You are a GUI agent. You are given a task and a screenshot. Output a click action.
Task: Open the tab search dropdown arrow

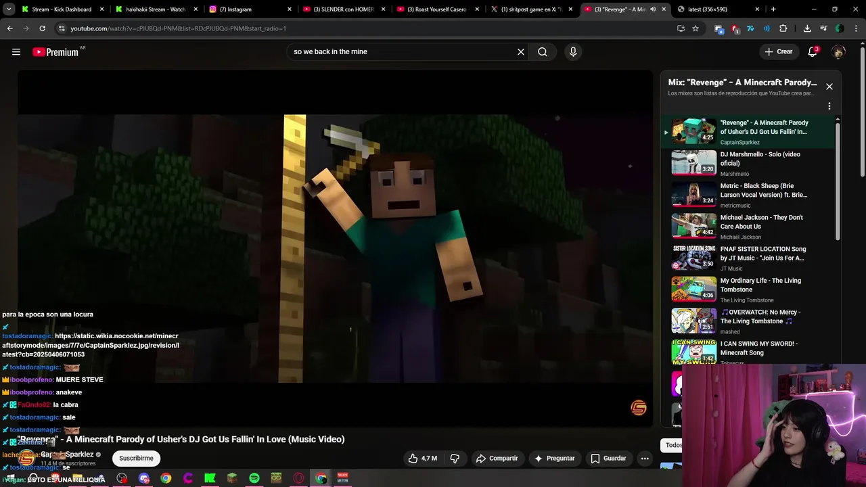[x=9, y=9]
